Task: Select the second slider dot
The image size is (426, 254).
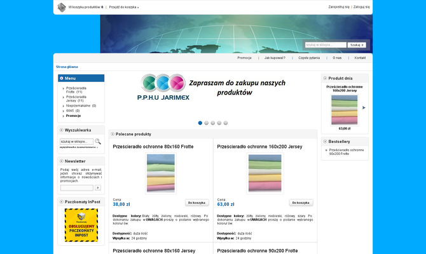Action: 207,123
